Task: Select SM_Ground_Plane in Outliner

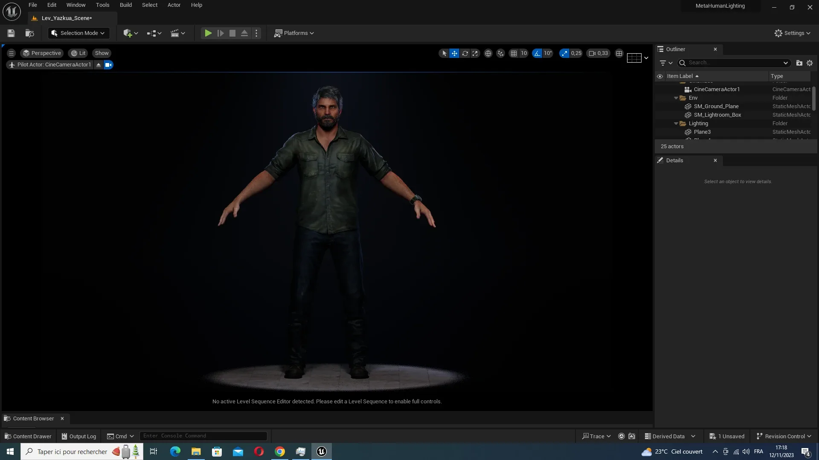Action: pos(716,107)
